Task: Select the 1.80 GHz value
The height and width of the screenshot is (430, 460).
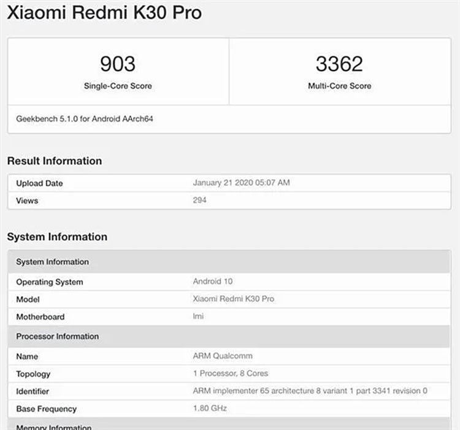Action: tap(210, 409)
